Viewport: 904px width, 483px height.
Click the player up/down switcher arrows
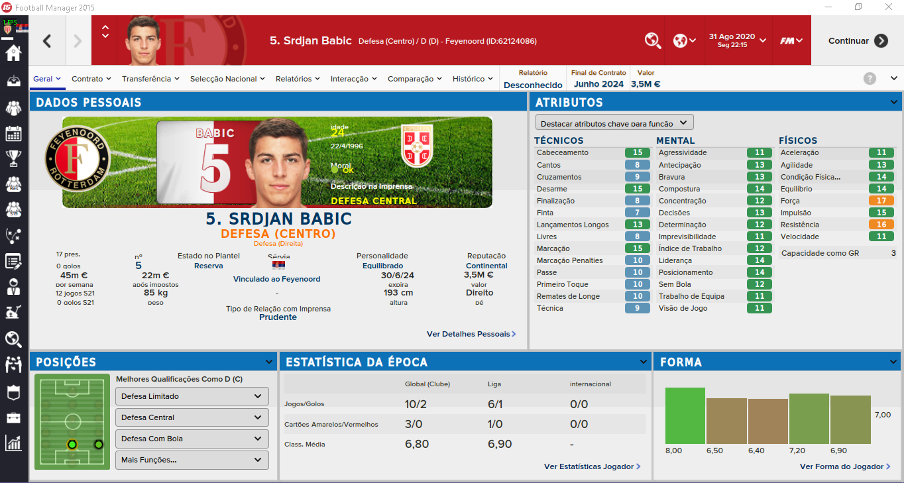click(105, 31)
